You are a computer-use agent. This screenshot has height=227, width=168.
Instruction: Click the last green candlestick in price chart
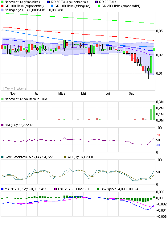coord(154,49)
